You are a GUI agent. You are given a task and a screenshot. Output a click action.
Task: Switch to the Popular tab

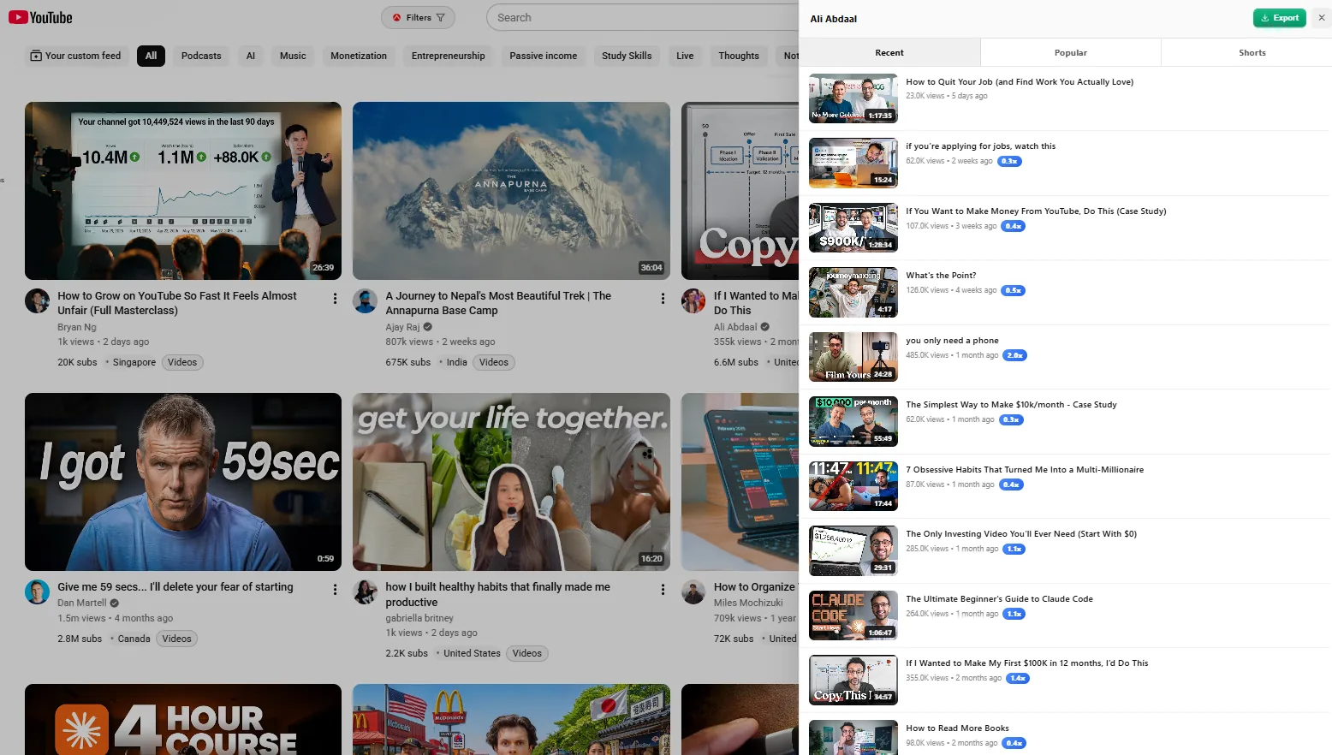(1071, 52)
